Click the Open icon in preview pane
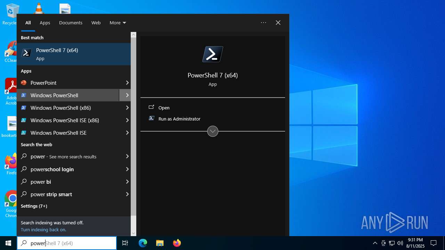The image size is (445, 250). click(x=151, y=107)
